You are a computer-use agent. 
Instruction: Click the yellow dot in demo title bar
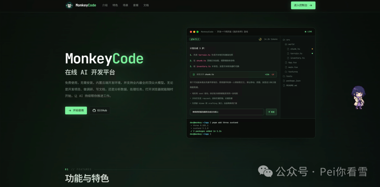click(x=194, y=32)
